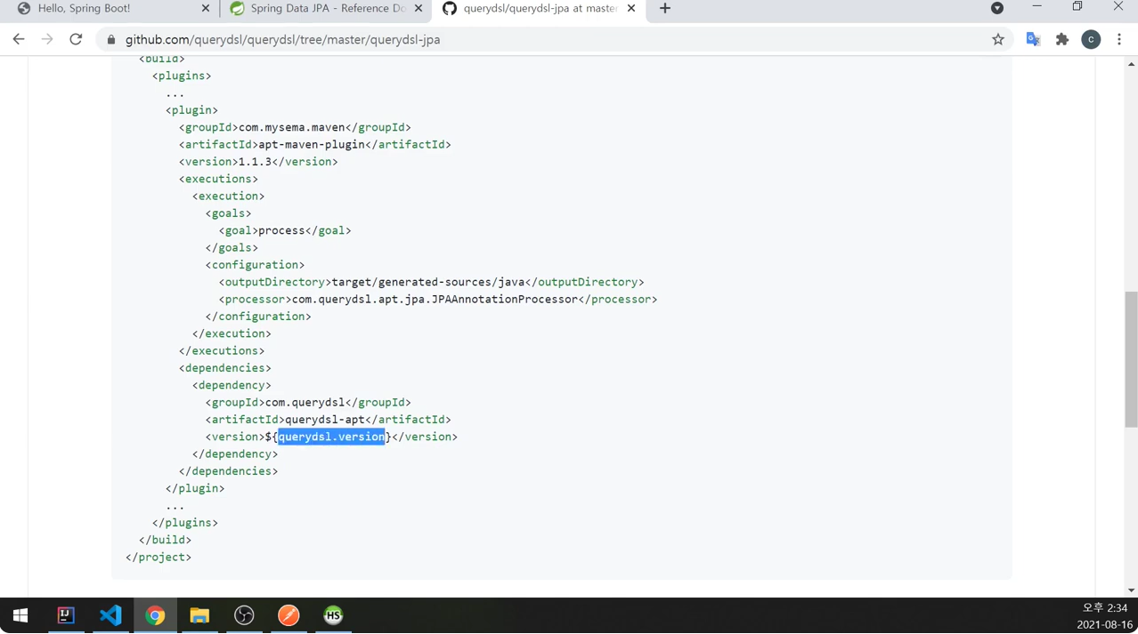Close the querydsl-jpa GitHub tab

click(631, 8)
